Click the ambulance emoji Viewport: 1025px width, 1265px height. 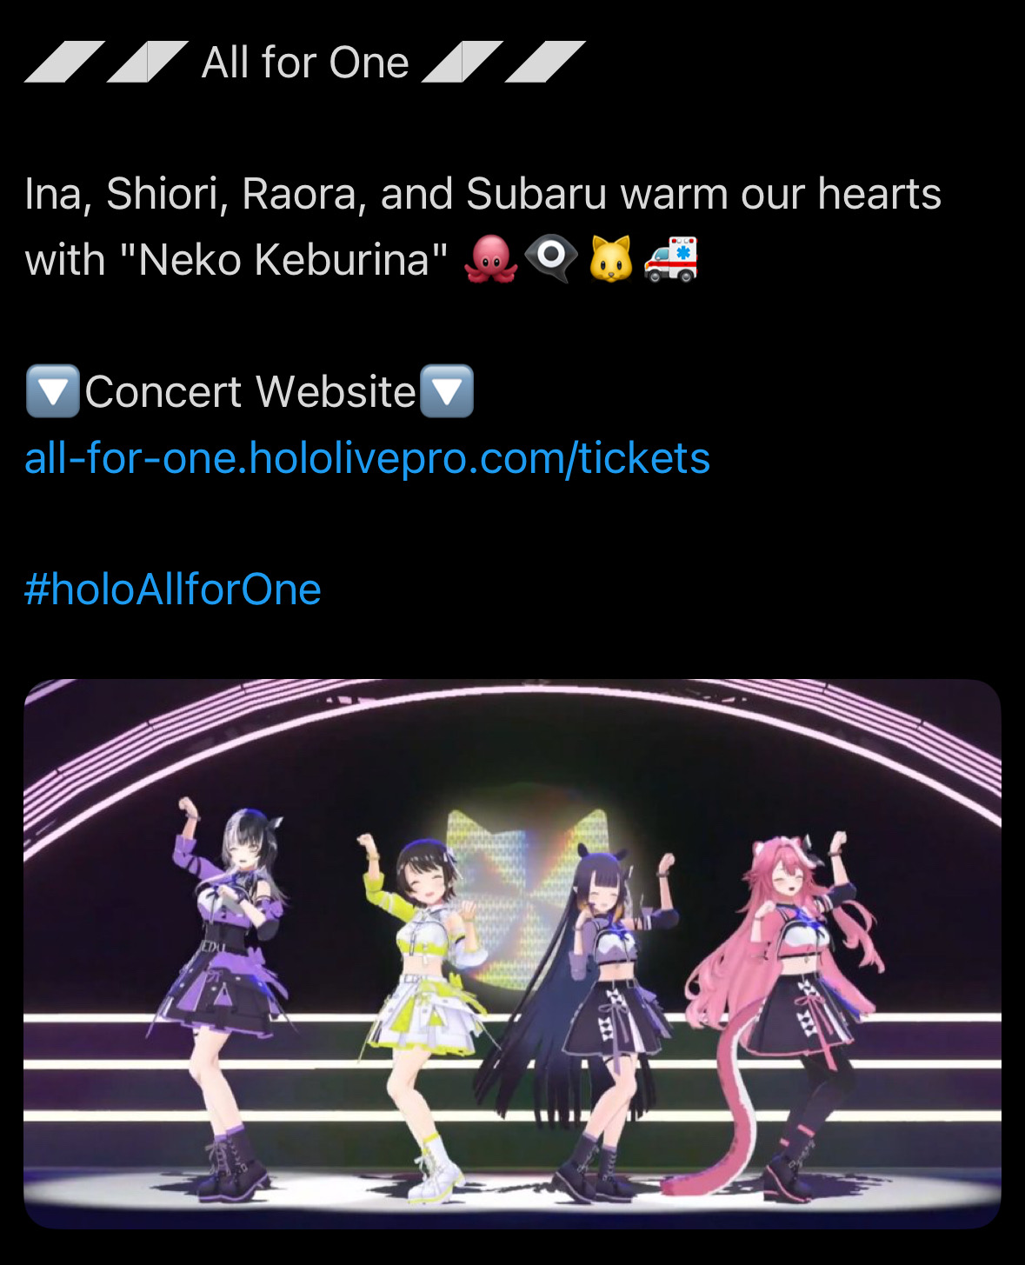[670, 259]
